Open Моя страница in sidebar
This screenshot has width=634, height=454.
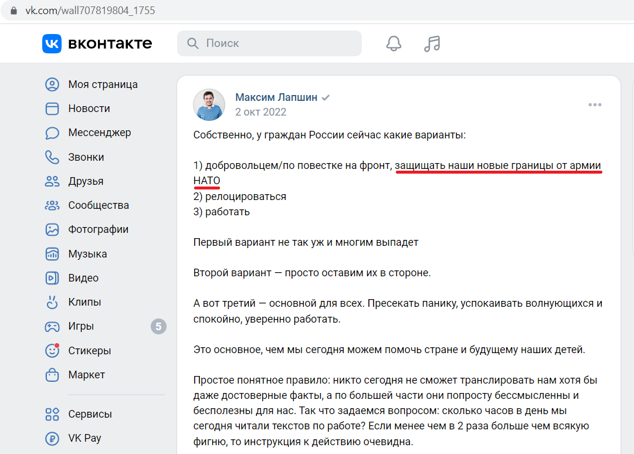tap(103, 84)
